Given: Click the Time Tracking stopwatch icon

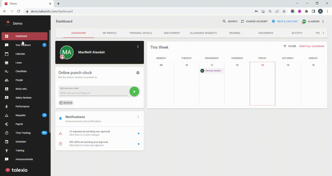Looking at the screenshot, I should pyautogui.click(x=7, y=133).
